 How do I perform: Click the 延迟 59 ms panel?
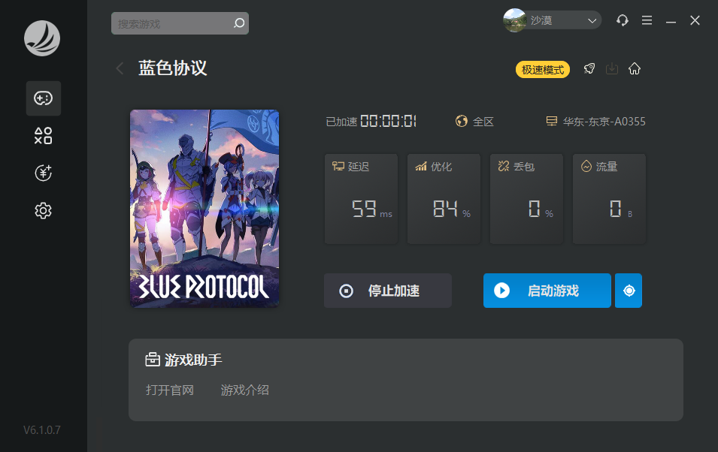pos(362,198)
